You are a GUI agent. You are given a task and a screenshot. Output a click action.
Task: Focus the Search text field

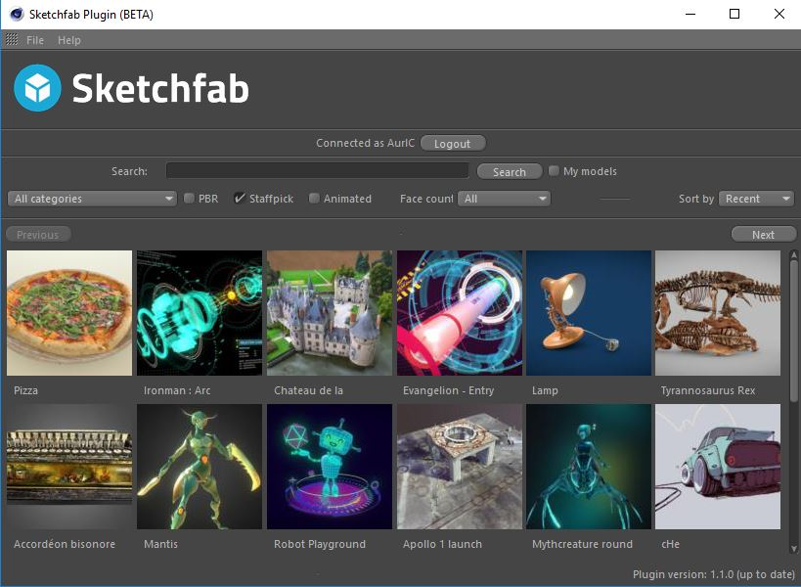point(317,170)
